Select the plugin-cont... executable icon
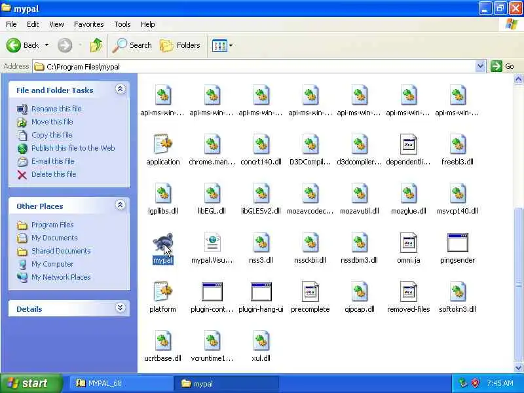The width and height of the screenshot is (524, 393). click(x=212, y=291)
